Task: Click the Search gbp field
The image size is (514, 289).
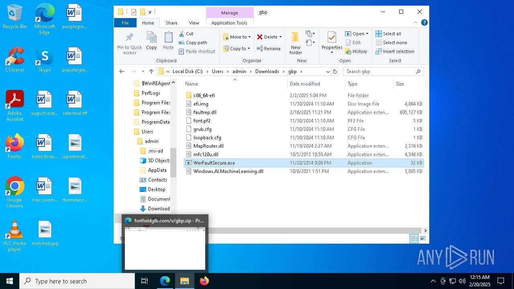Action: pos(383,71)
